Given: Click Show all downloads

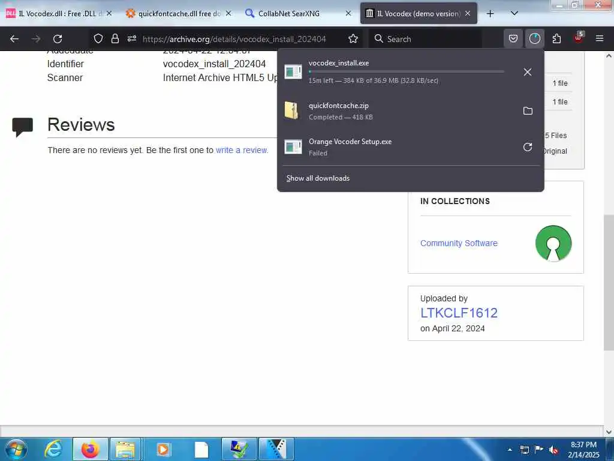Looking at the screenshot, I should 318,178.
